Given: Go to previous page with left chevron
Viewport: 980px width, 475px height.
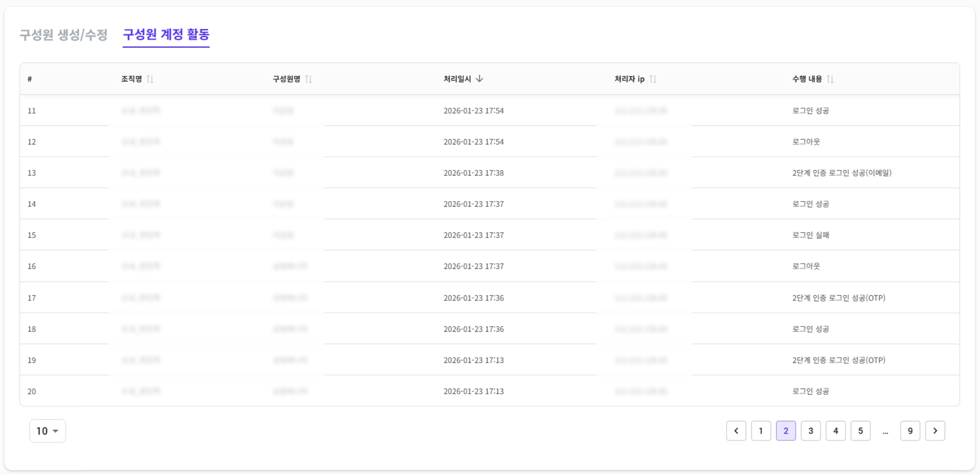Looking at the screenshot, I should [x=736, y=431].
